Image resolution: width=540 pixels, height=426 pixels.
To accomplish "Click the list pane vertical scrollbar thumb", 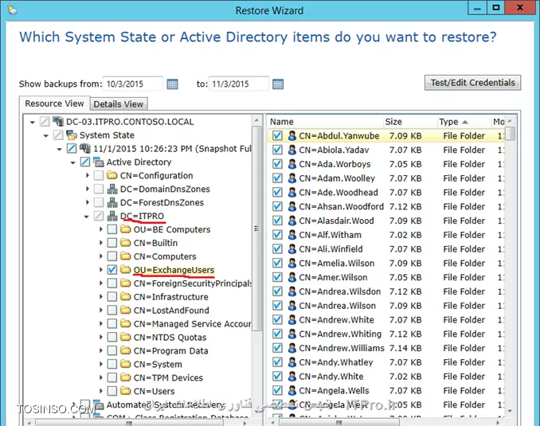I will pyautogui.click(x=511, y=134).
